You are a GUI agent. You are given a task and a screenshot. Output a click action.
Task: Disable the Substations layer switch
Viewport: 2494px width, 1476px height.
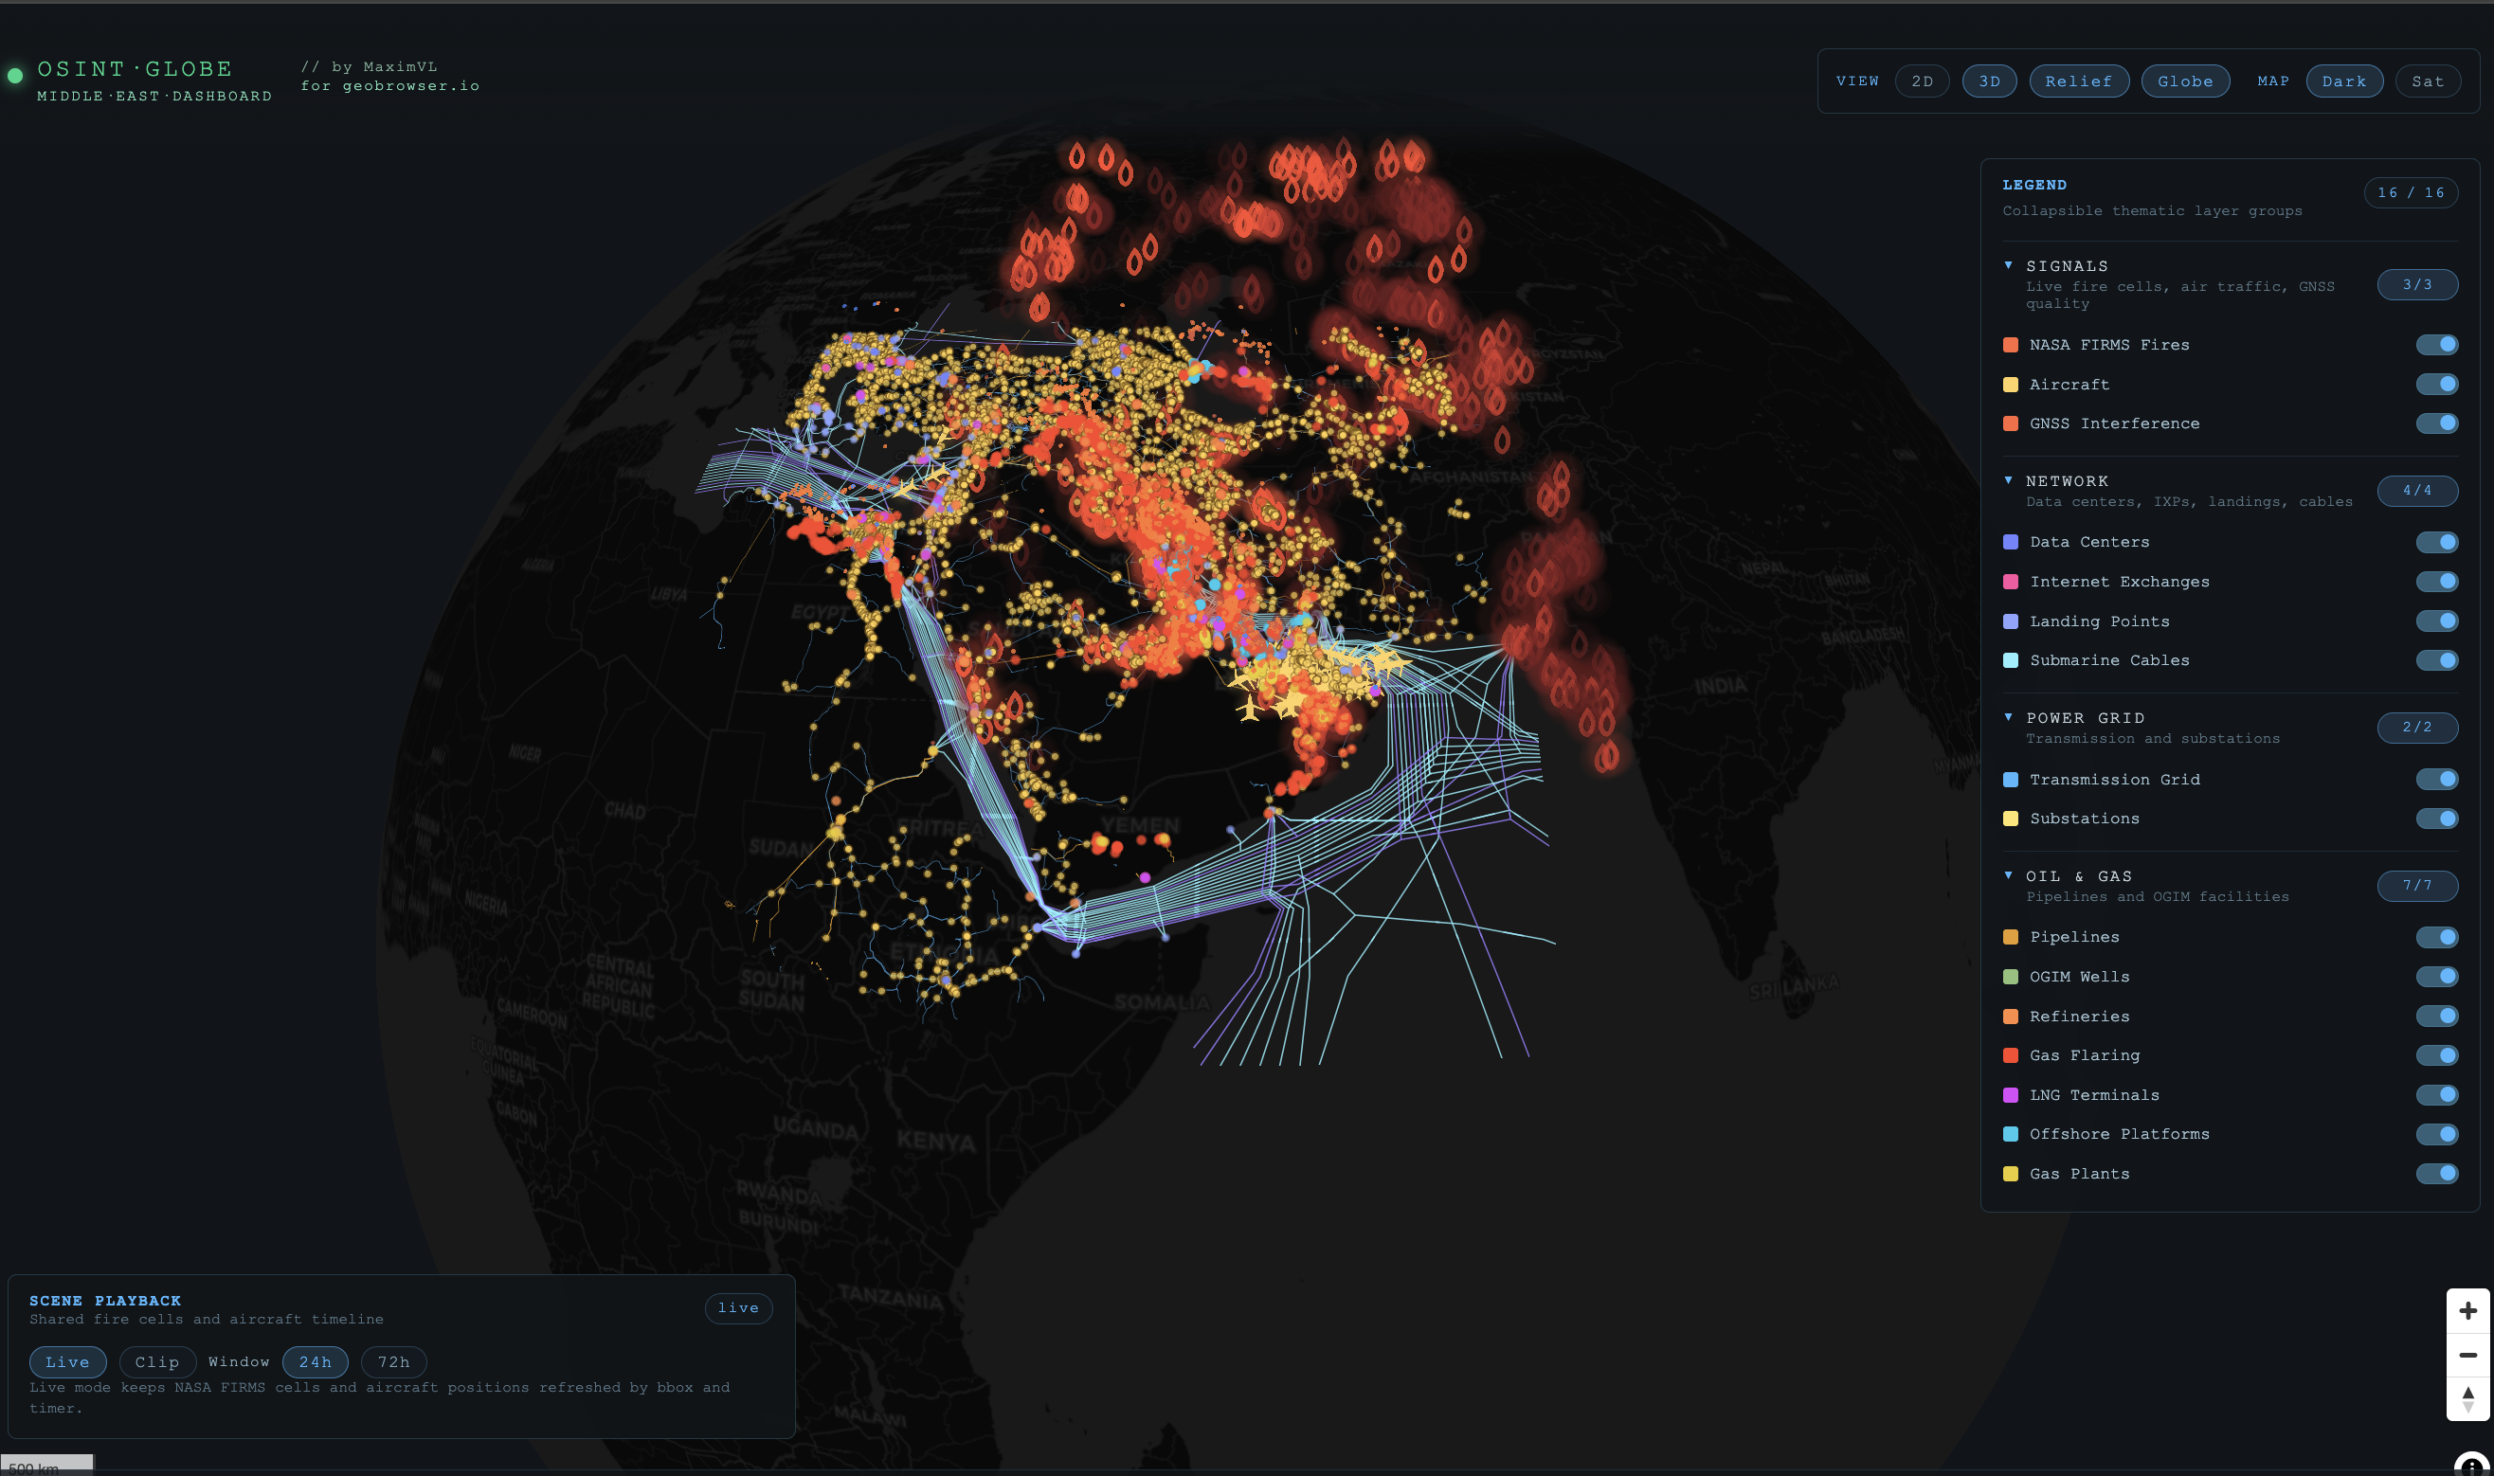(x=2436, y=819)
